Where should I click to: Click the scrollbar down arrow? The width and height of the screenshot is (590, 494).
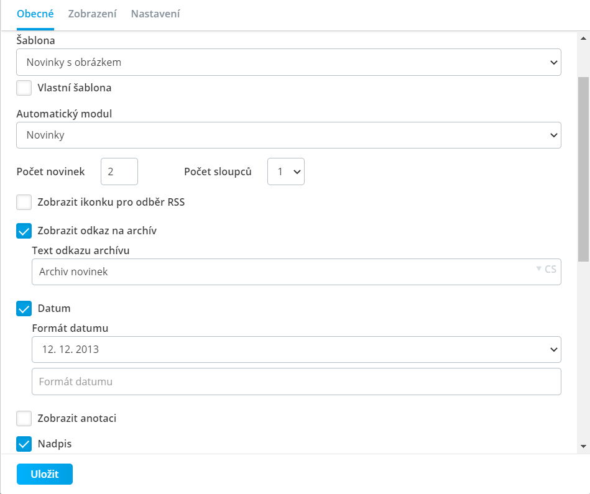(x=583, y=446)
